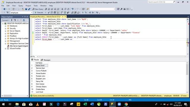Click the Cut scissors icon

pyautogui.click(x=62, y=9)
